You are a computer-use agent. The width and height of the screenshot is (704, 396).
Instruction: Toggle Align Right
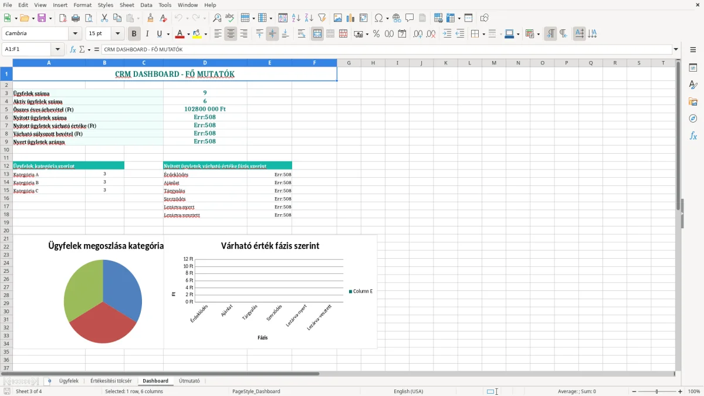click(243, 34)
